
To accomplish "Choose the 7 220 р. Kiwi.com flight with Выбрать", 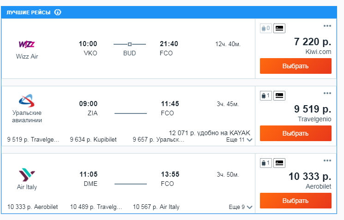I will (x=296, y=66).
